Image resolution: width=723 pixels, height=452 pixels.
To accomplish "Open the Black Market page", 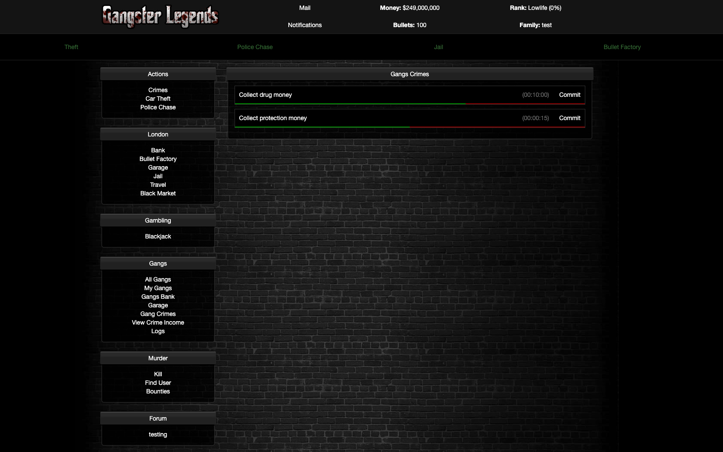I will [x=158, y=193].
